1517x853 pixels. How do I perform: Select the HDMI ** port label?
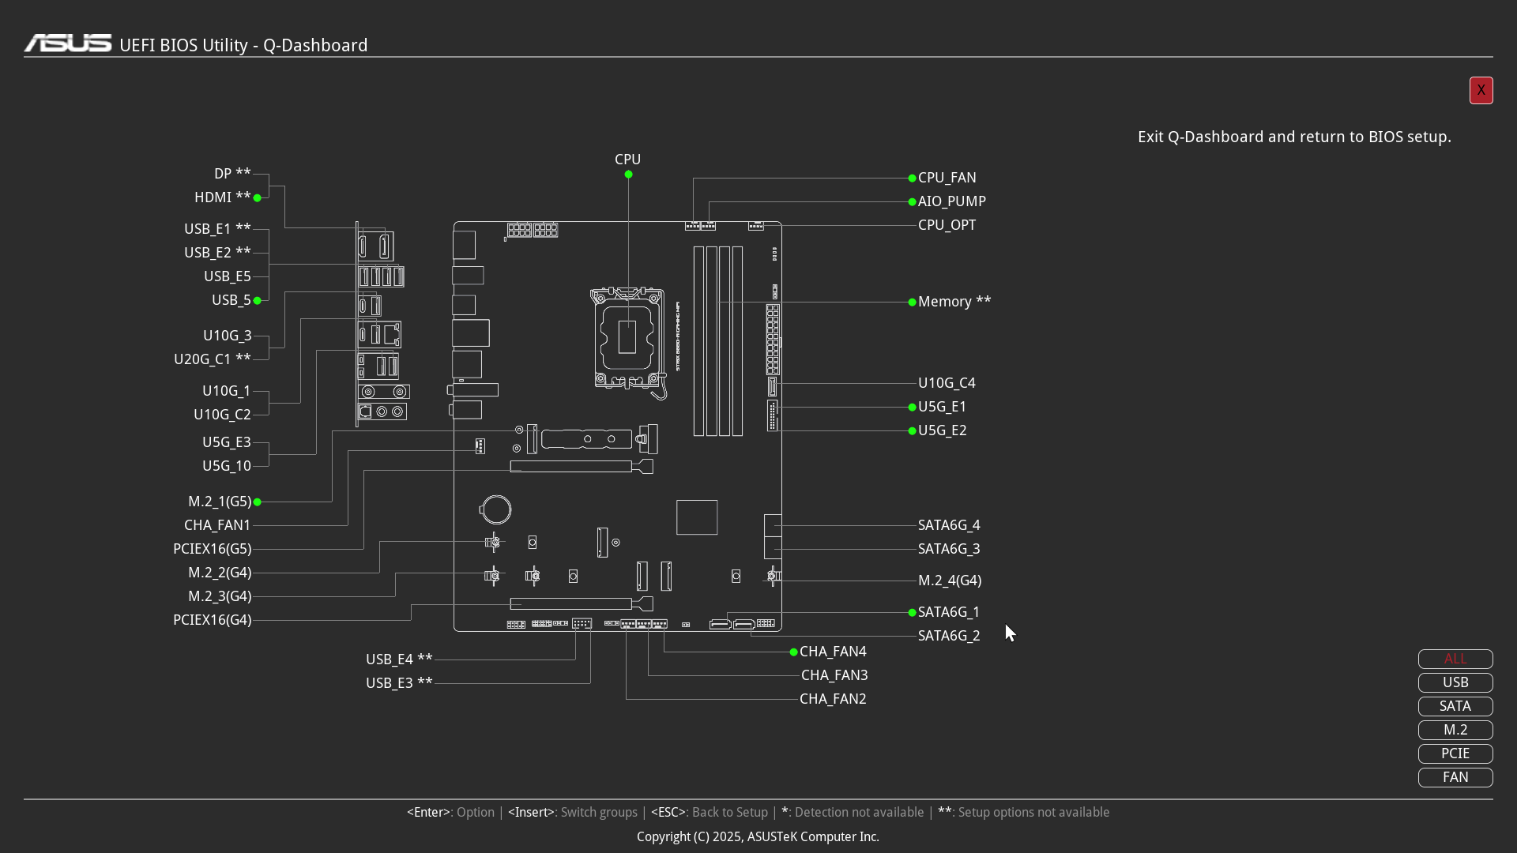coord(222,197)
